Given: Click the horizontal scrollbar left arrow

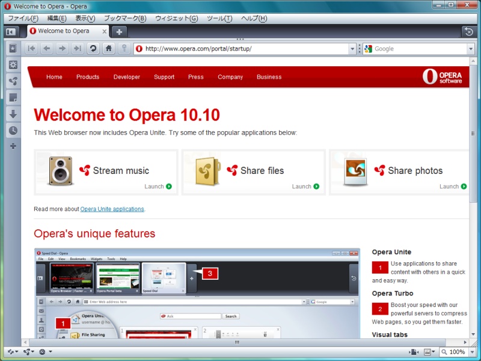Looking at the screenshot, I should coord(25,342).
